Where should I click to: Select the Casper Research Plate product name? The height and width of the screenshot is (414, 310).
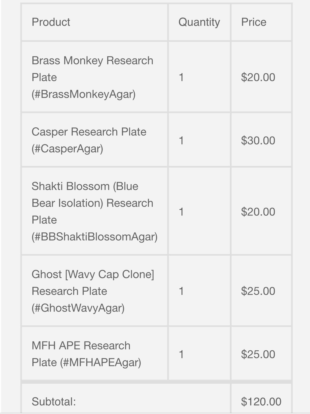(89, 140)
